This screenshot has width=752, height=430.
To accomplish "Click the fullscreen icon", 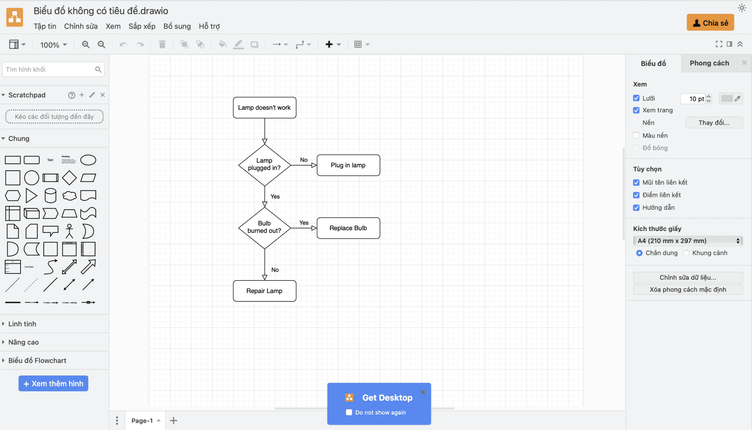I will pyautogui.click(x=719, y=44).
